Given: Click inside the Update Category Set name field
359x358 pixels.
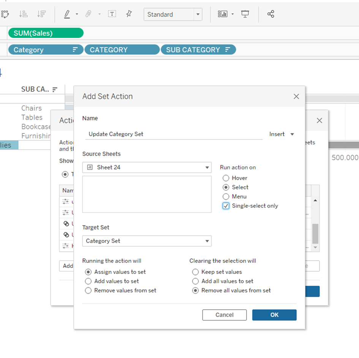Looking at the screenshot, I should (x=174, y=134).
